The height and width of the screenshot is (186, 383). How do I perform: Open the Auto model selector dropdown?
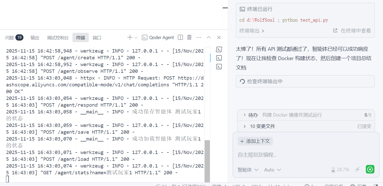(272, 170)
